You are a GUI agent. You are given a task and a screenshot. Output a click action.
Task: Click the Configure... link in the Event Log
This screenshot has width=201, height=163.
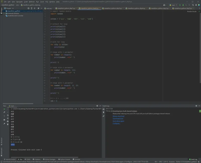click(116, 123)
